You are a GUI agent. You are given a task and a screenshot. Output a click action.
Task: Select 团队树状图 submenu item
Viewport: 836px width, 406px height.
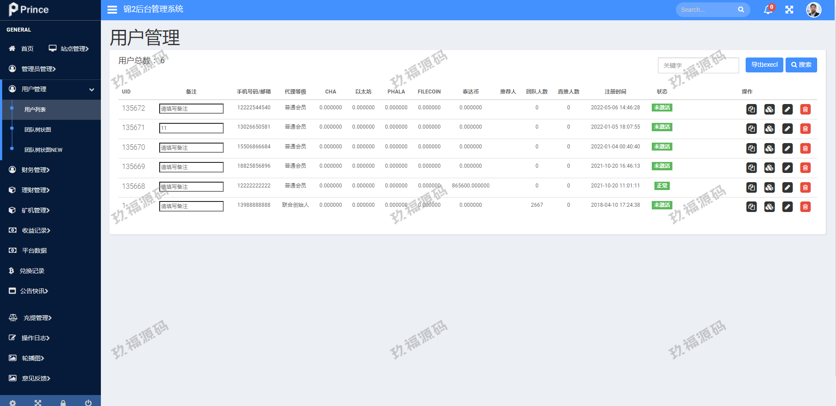[x=38, y=130]
